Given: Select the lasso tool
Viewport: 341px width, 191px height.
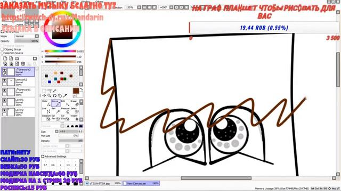Looking at the screenshot, I should pyautogui.click(x=50, y=91).
